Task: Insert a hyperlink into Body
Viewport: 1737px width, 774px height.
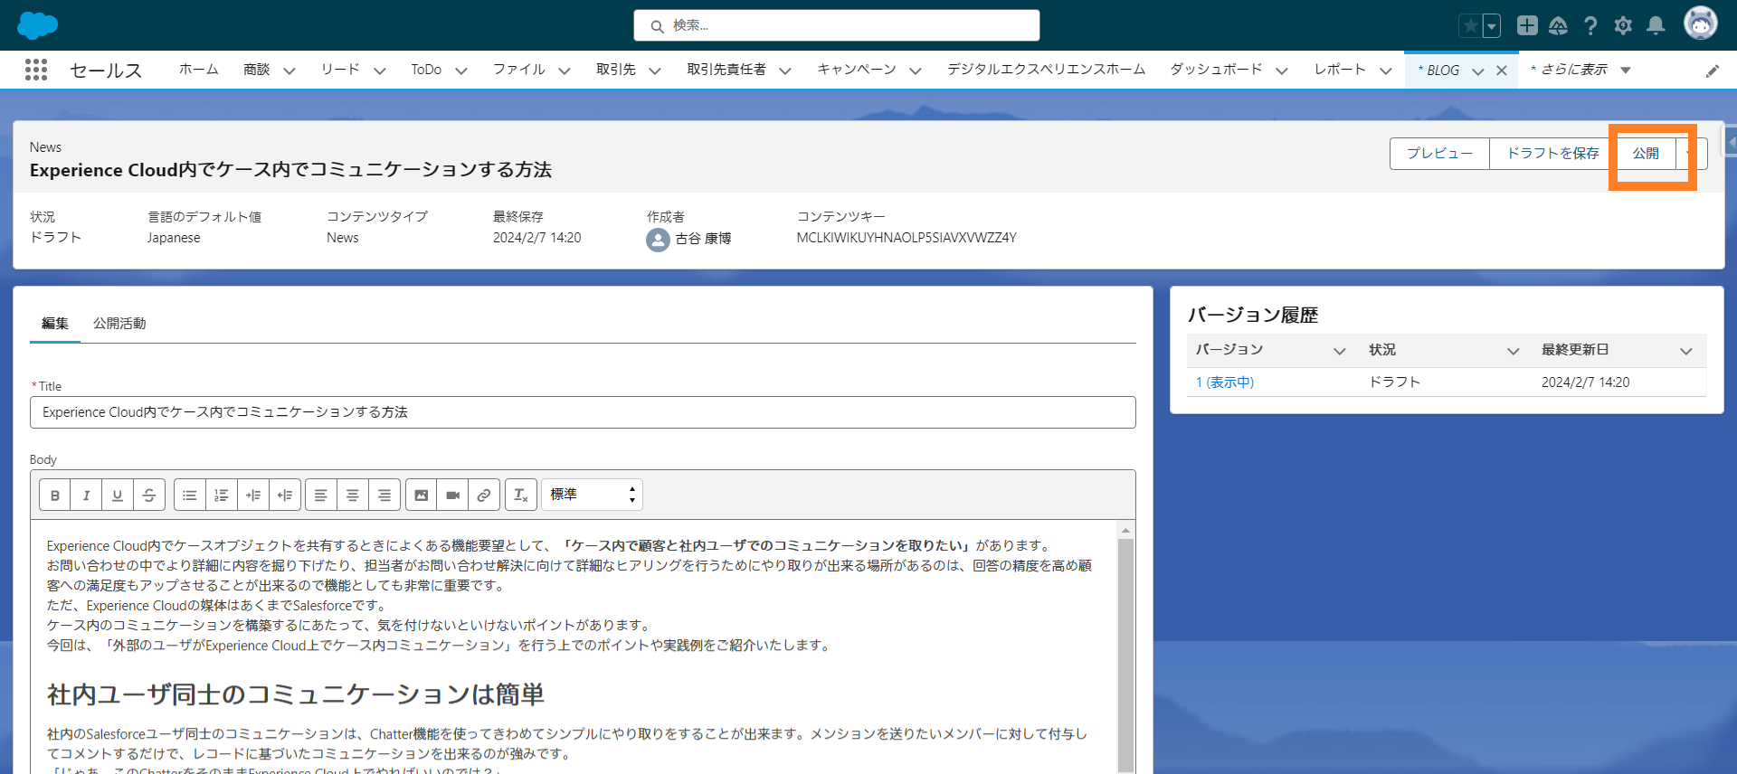Action: pyautogui.click(x=484, y=495)
